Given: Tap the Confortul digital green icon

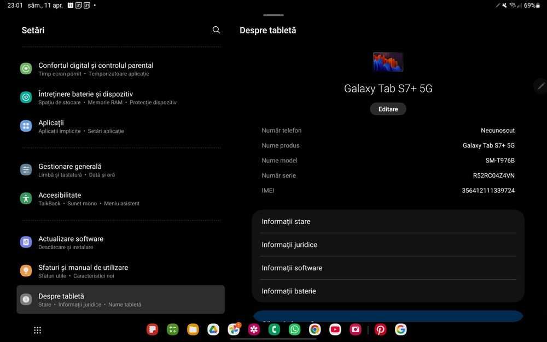Looking at the screenshot, I should click(x=26, y=69).
